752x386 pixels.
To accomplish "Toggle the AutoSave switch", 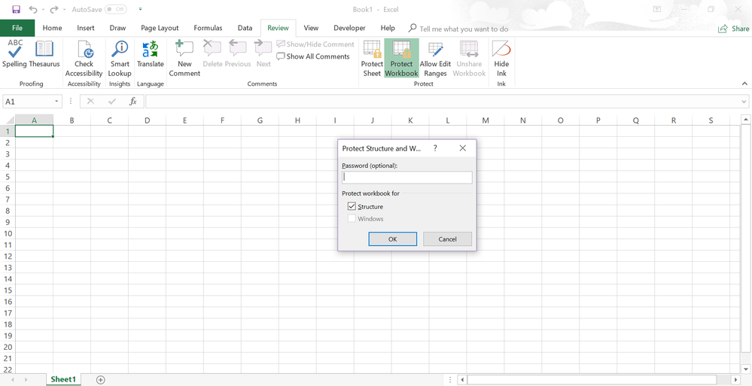I will tap(116, 10).
